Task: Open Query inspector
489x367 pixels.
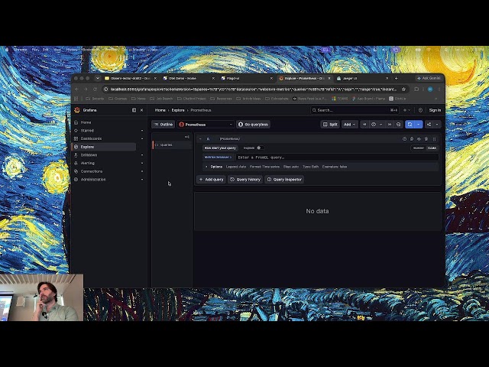Action: pyautogui.click(x=284, y=180)
